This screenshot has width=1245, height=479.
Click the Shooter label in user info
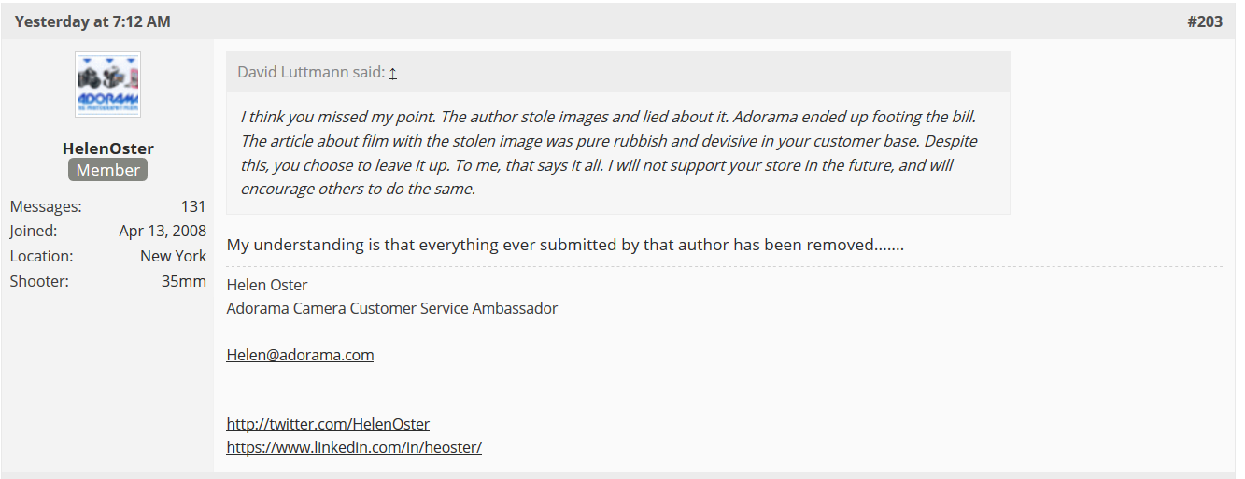39,280
